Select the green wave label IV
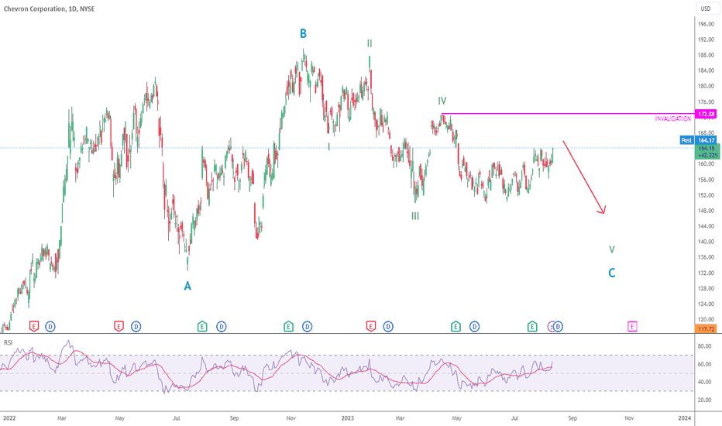Viewport: 722px width, 426px height. click(x=442, y=101)
